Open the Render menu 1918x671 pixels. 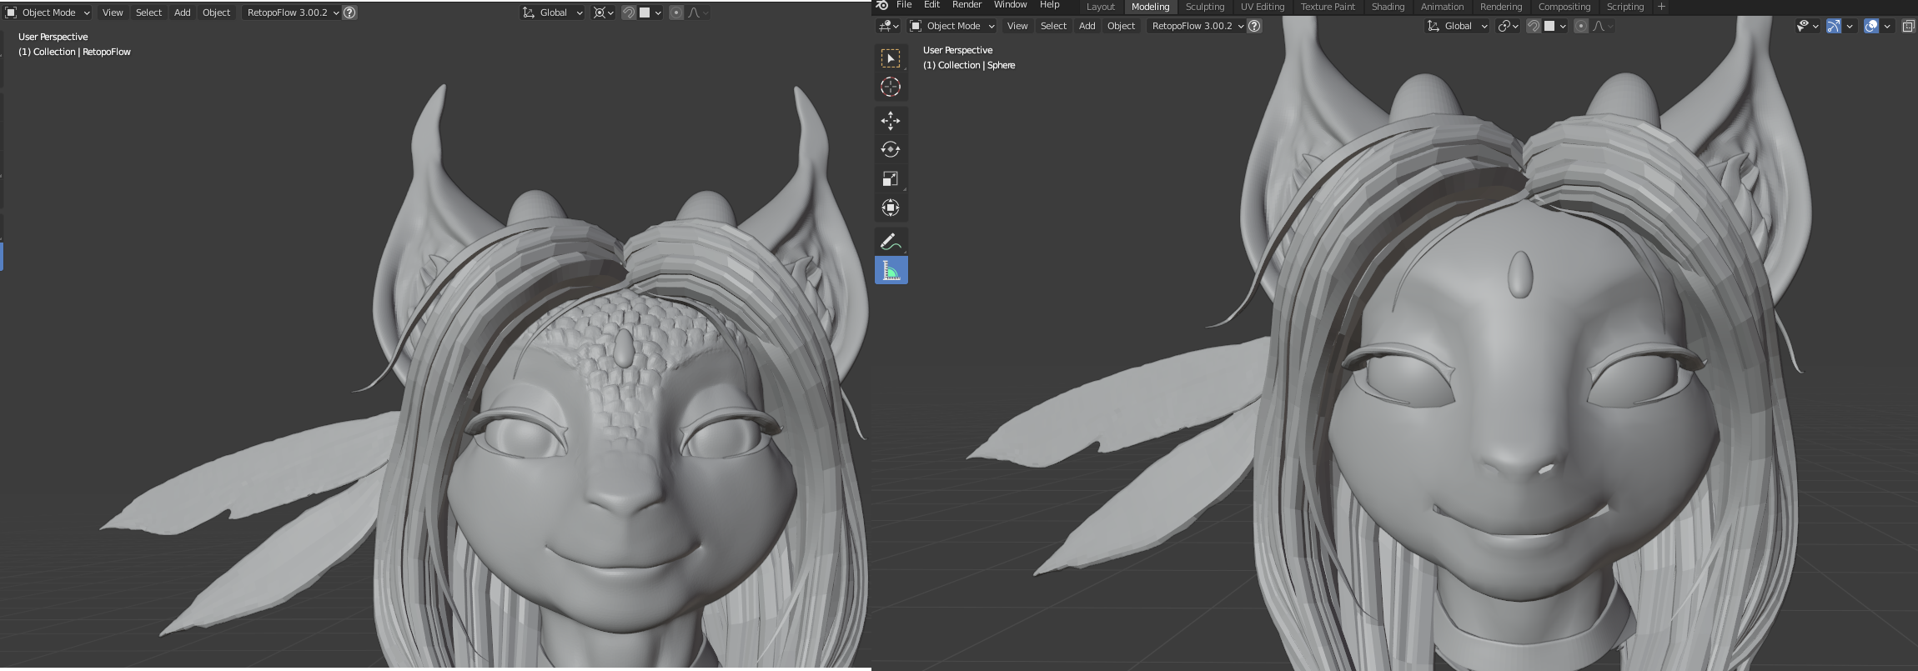tap(967, 5)
